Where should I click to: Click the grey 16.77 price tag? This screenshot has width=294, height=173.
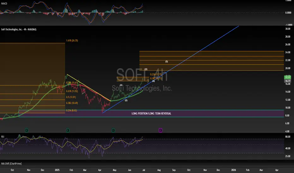click(288, 81)
